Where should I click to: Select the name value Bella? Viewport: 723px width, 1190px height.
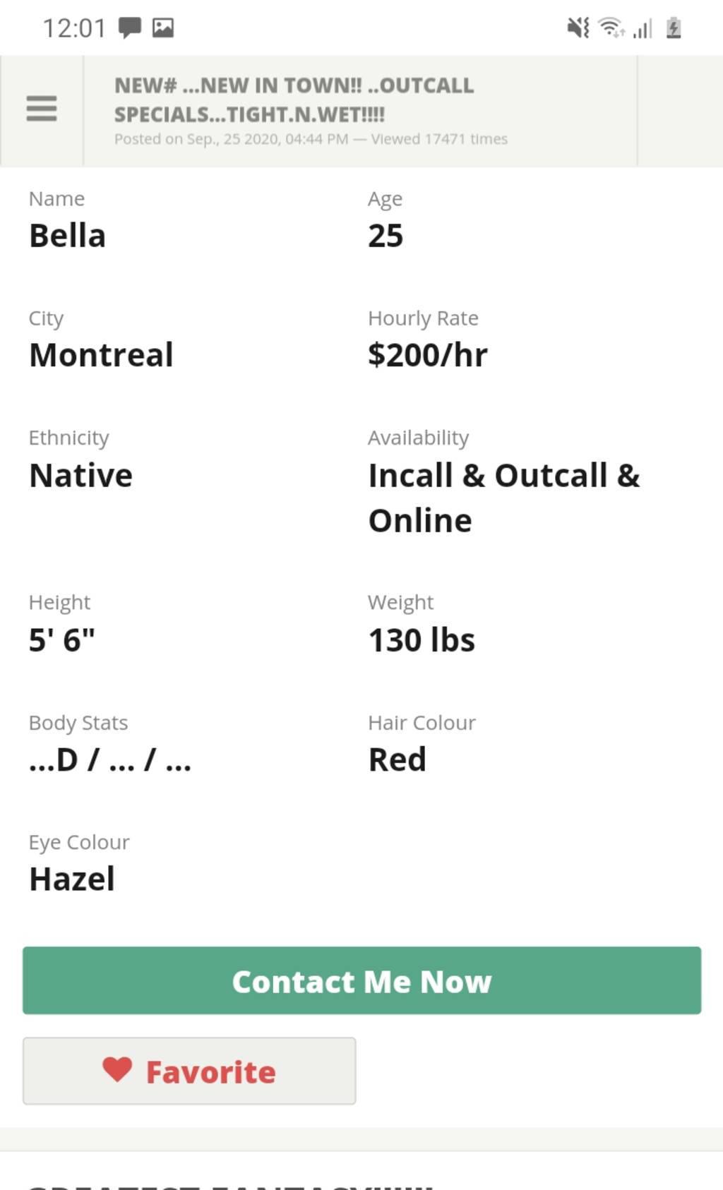(x=67, y=236)
